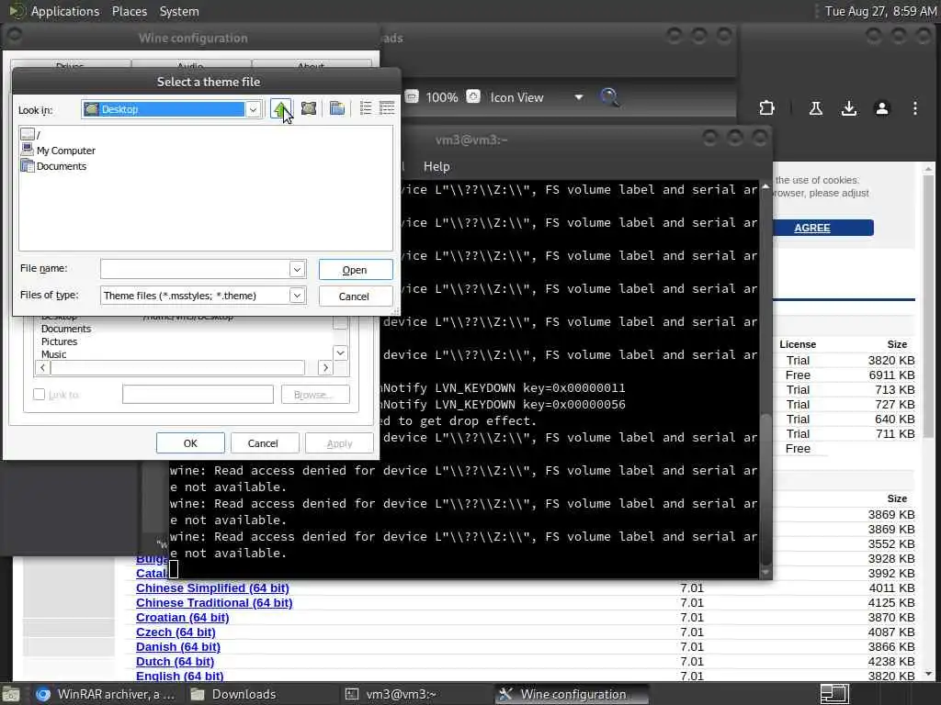Screen dimensions: 941x705
Task: Click the File name input field
Action: pyautogui.click(x=195, y=269)
